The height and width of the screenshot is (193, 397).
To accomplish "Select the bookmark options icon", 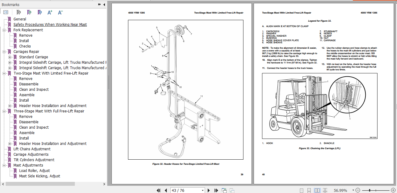I will [6, 12].
